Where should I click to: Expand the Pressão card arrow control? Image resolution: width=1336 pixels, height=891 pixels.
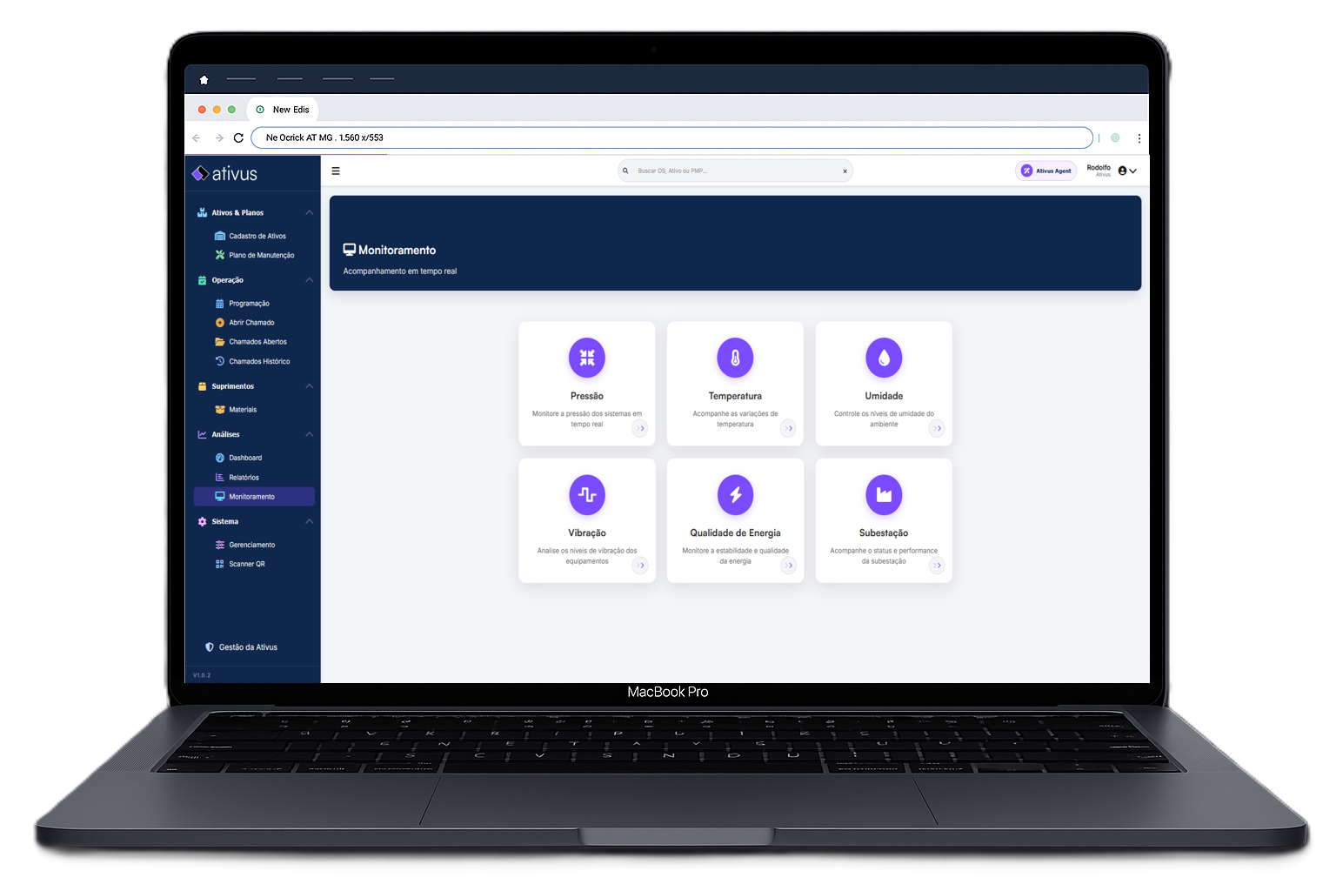point(640,428)
